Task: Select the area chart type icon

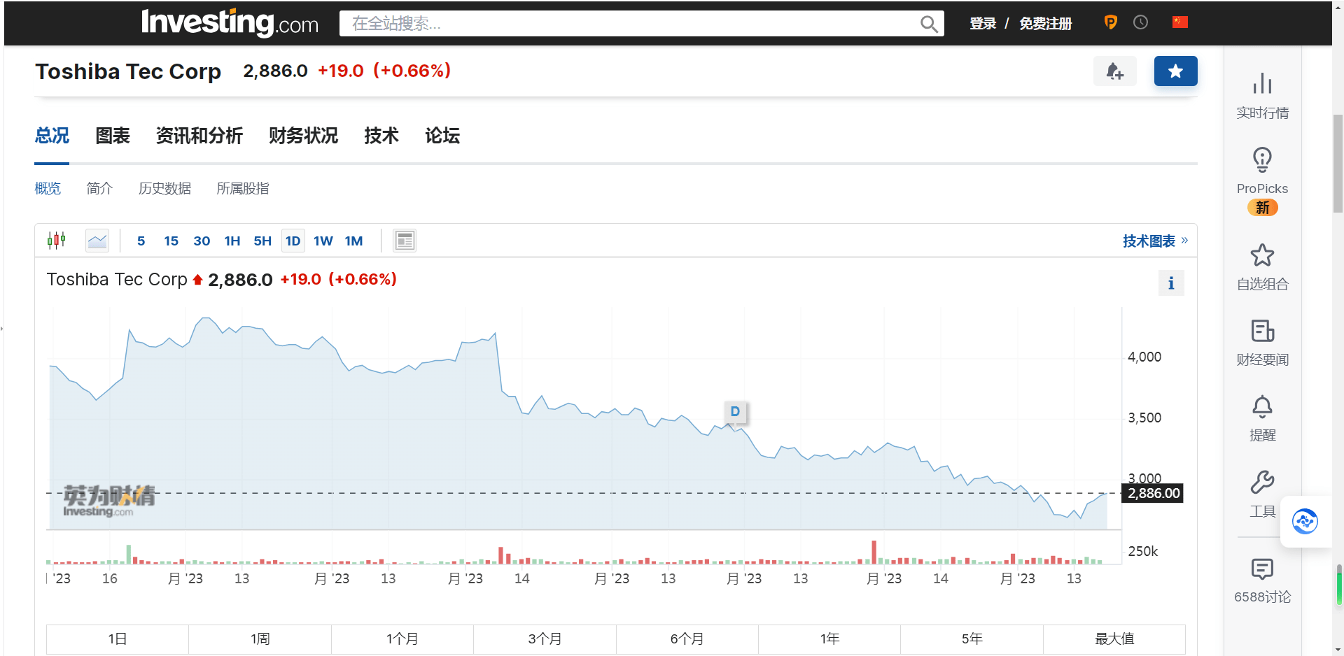Action: 97,241
